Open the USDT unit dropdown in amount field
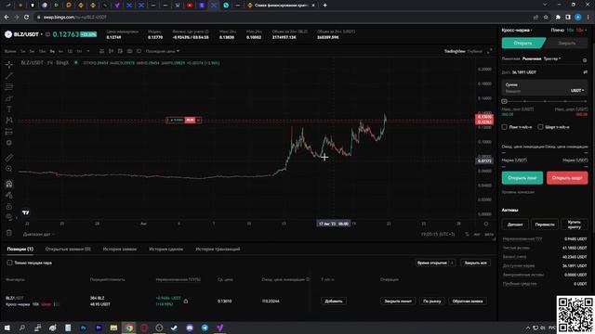This screenshot has width=595, height=334. (577, 91)
